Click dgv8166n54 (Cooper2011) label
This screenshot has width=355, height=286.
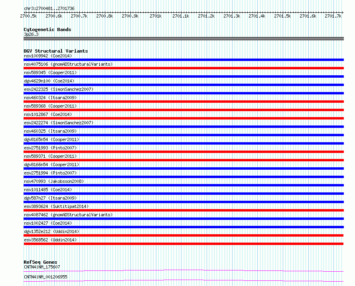pyautogui.click(x=51, y=165)
